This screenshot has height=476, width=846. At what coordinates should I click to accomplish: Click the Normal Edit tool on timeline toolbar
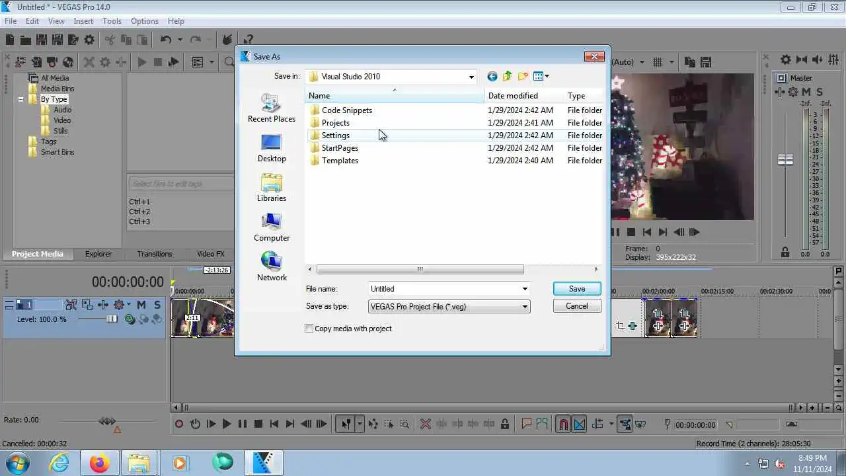346,424
